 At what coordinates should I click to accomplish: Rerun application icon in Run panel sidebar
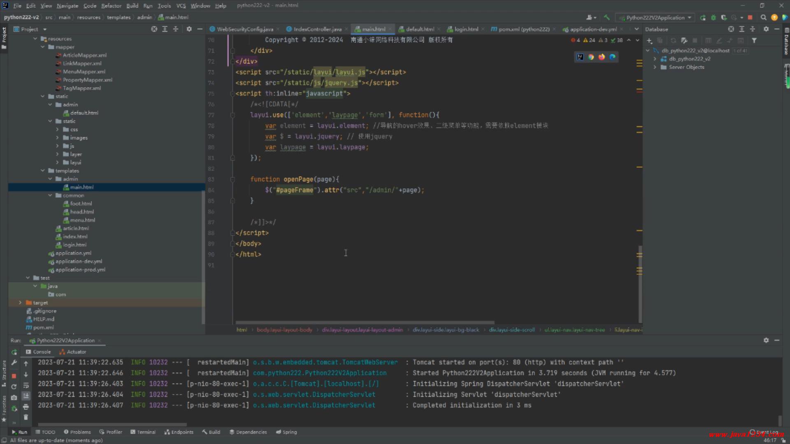click(x=14, y=352)
